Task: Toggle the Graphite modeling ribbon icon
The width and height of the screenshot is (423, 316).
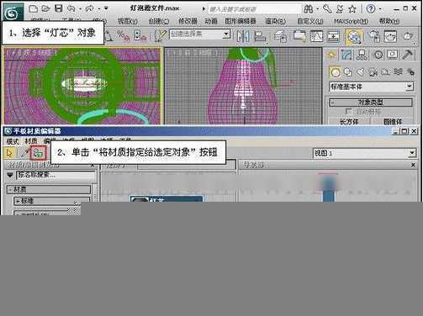Action: tap(299, 36)
